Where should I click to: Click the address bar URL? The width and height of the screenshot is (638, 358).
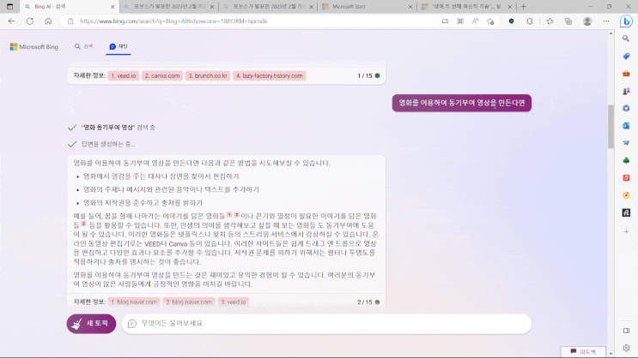(173, 21)
